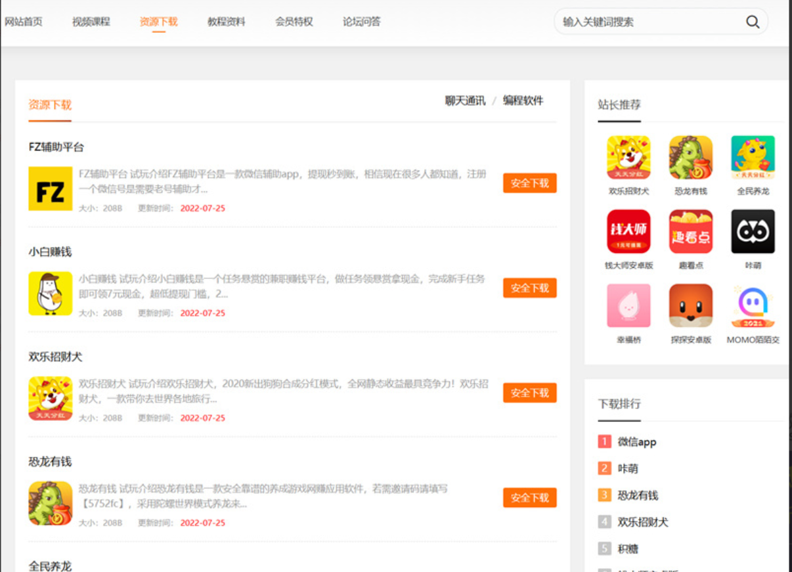This screenshot has width=792, height=572.
Task: Select 探探安卓版 fox icon
Action: point(691,306)
